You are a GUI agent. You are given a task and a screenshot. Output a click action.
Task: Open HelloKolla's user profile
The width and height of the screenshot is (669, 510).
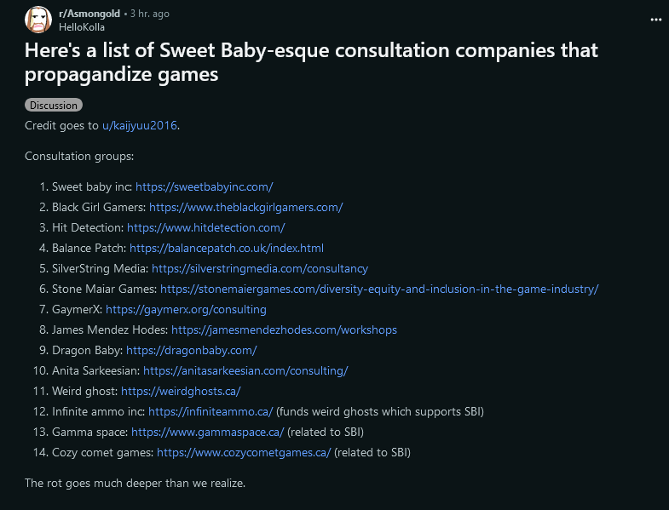point(82,27)
